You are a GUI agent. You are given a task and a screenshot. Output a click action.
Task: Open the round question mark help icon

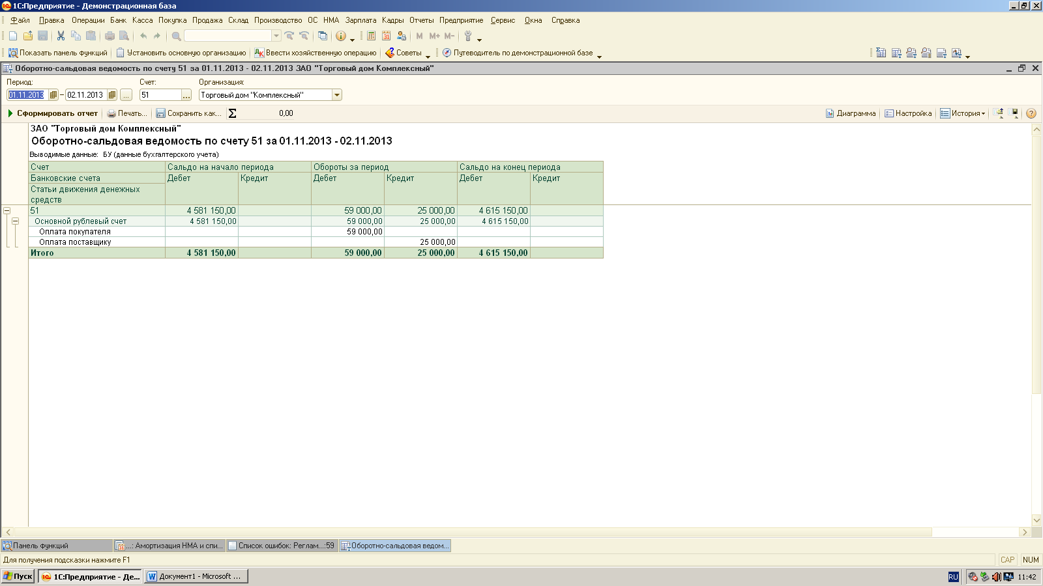(x=1031, y=113)
